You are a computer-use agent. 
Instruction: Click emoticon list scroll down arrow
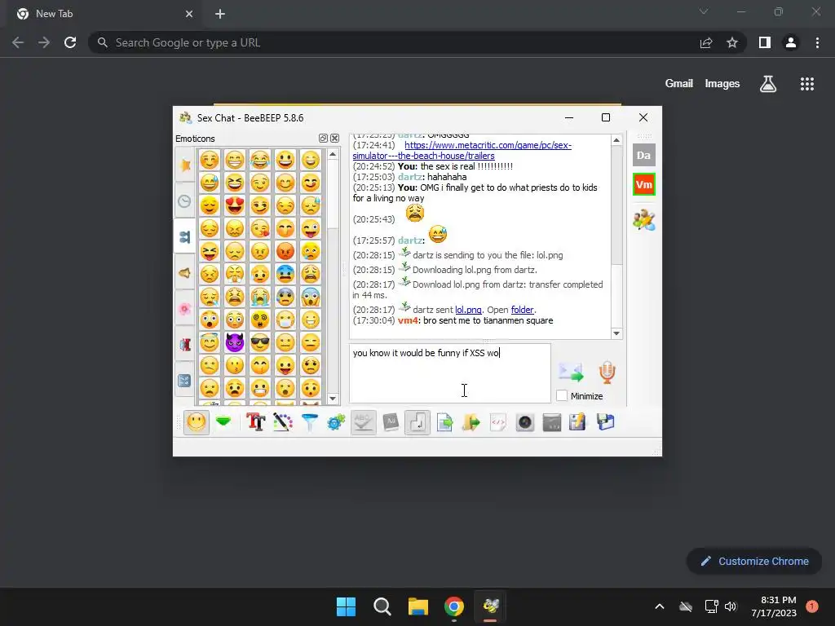coord(333,398)
